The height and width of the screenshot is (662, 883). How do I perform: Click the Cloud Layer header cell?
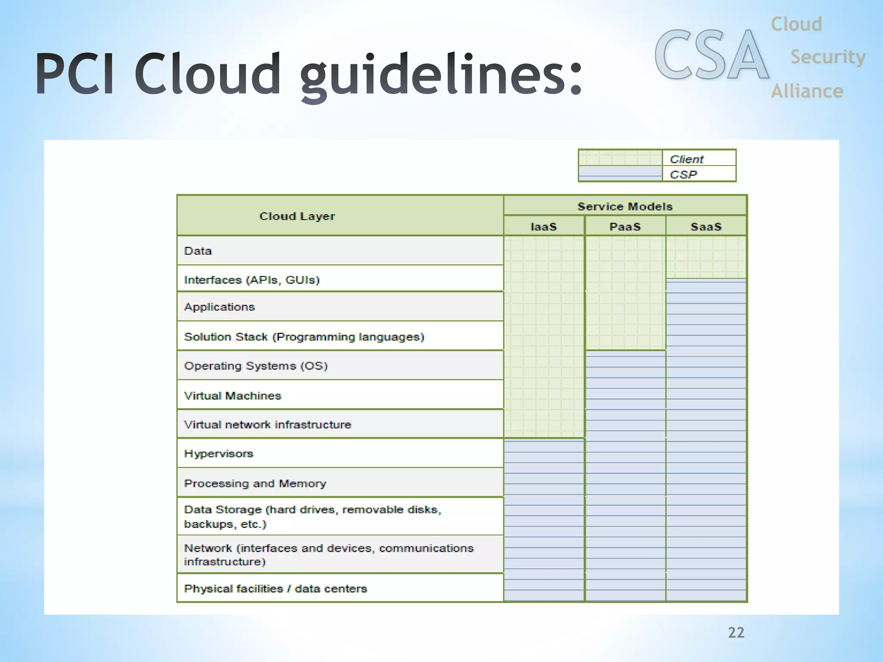pos(297,216)
